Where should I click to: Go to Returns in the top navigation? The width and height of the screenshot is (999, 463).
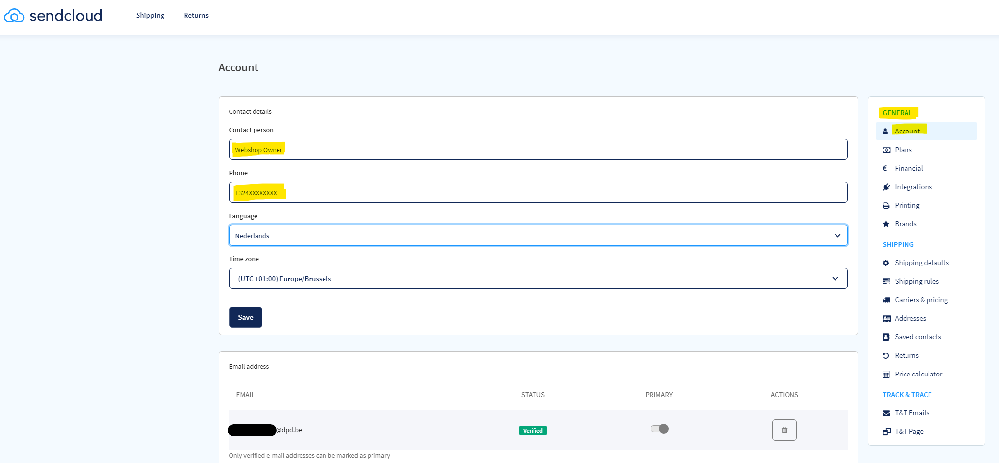pos(196,15)
